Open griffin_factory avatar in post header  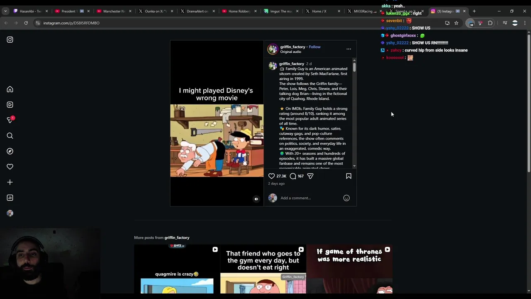[x=273, y=49]
